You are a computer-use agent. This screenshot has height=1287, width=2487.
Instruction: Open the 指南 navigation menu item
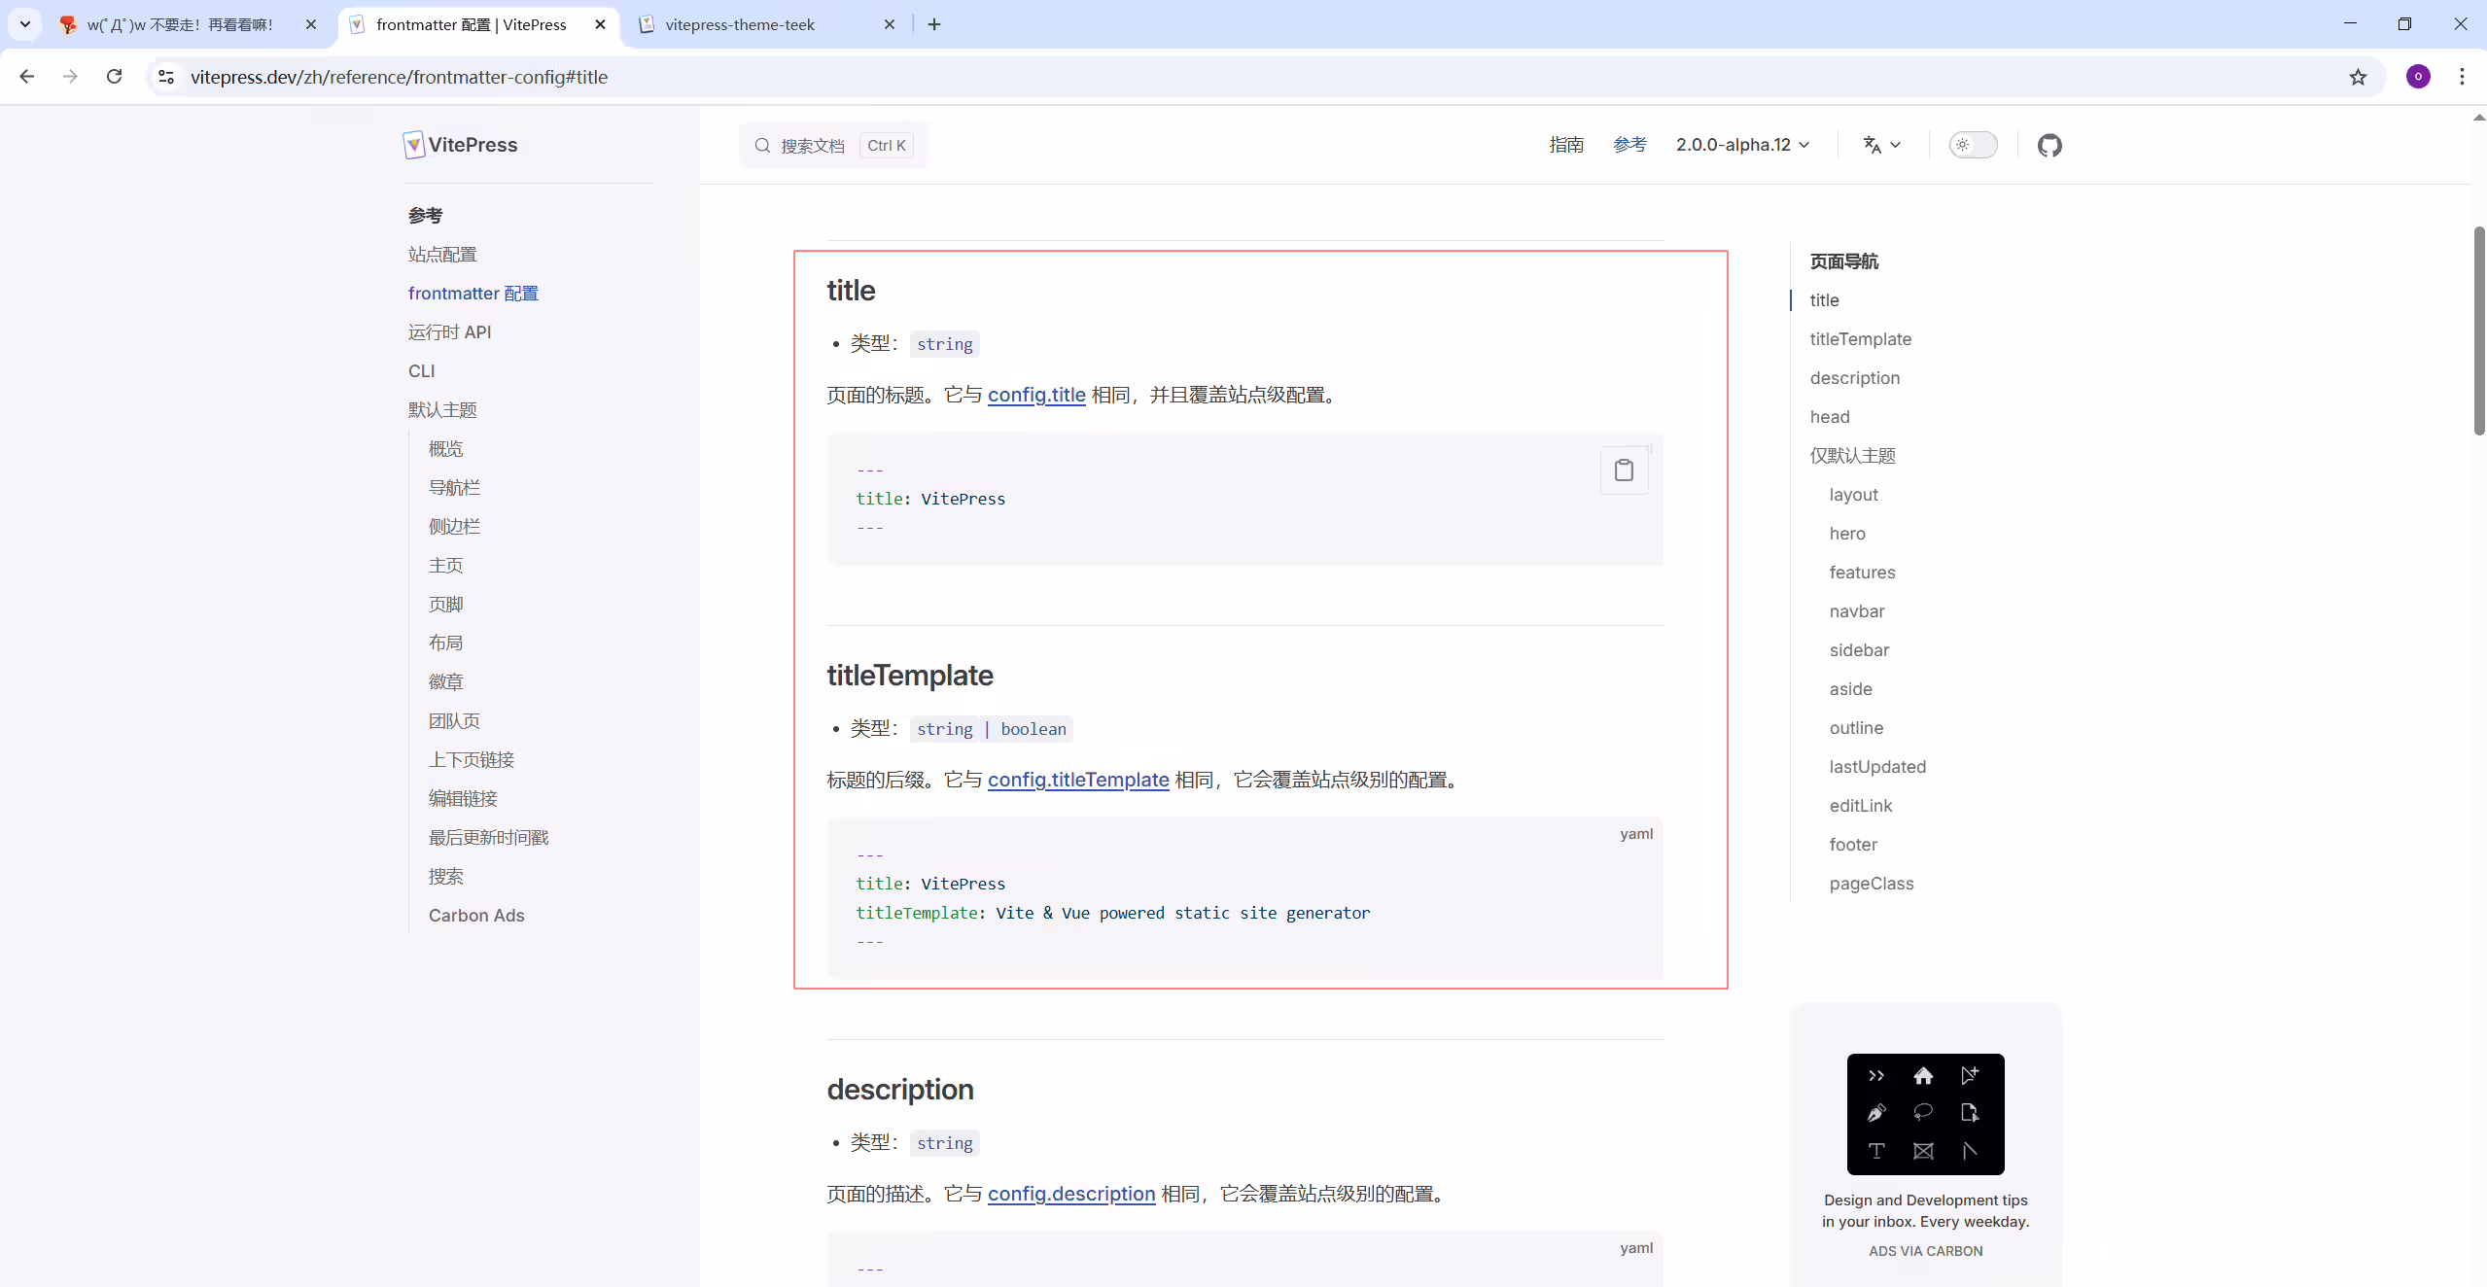1566,145
